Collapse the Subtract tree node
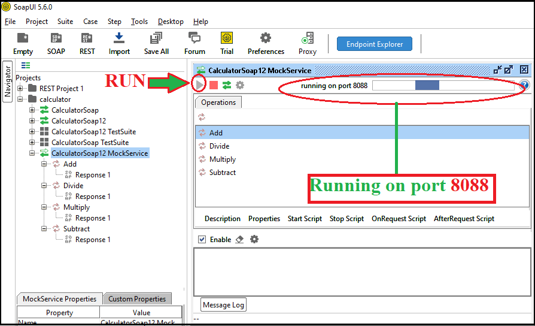This screenshot has width=535, height=326. tap(44, 228)
